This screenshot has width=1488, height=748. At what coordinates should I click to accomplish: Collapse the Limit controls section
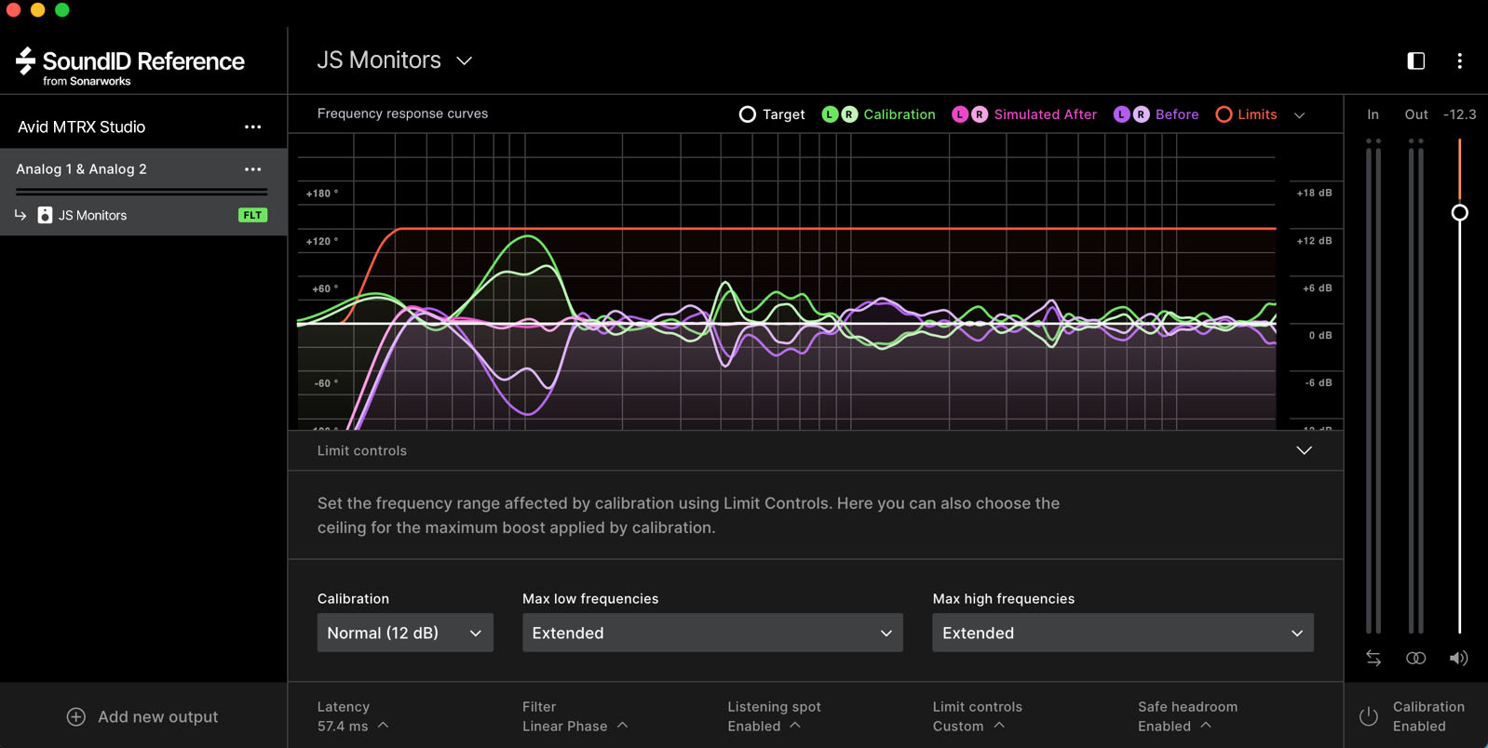coord(1304,450)
